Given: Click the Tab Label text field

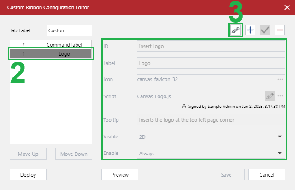Looking at the screenshot, I should [69, 30].
